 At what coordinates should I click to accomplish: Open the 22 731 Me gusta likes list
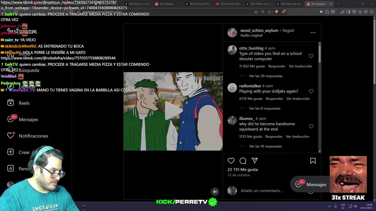click(242, 169)
